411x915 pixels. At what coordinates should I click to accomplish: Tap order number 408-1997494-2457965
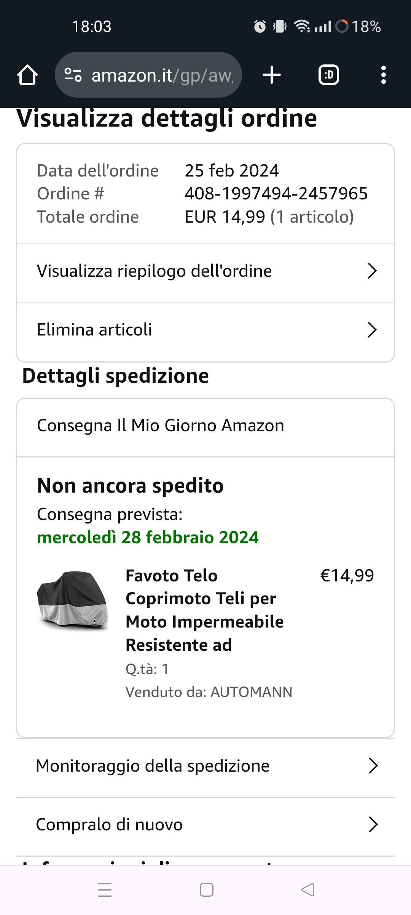[x=276, y=194]
